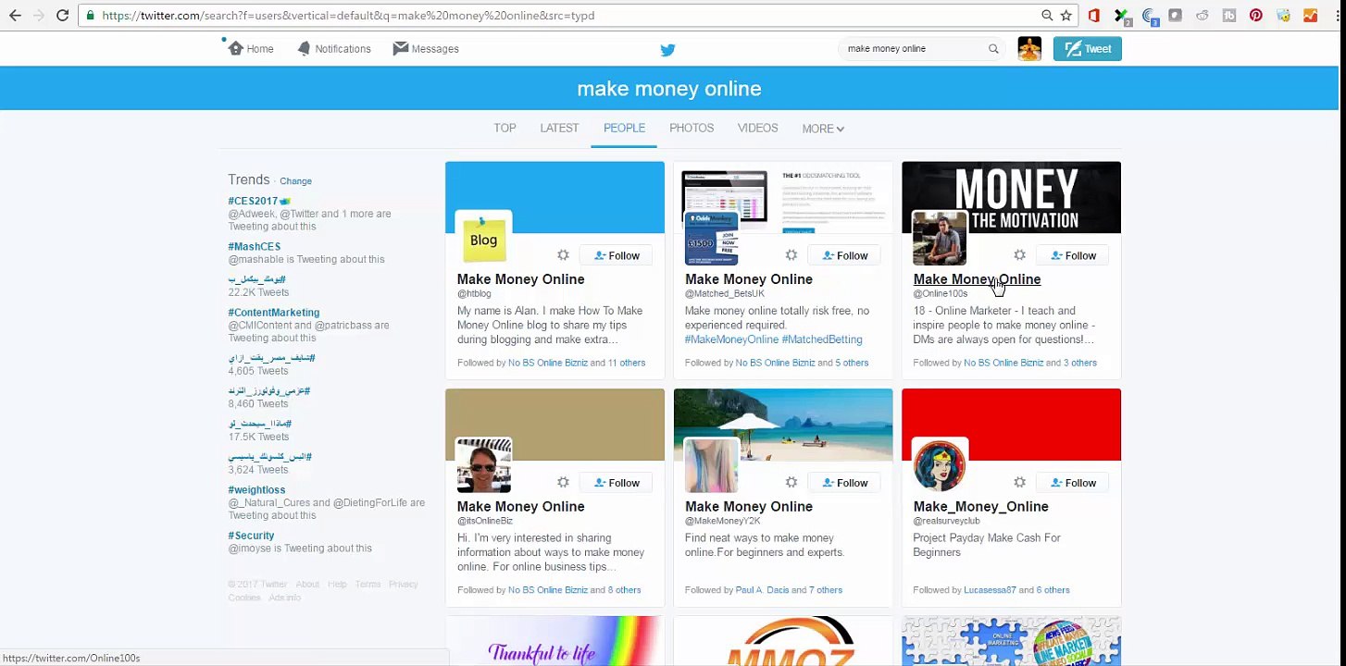Bookmark this page with the star icon
1346x666 pixels.
click(x=1066, y=16)
